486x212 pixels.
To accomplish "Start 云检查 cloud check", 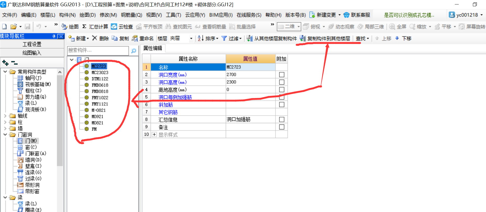I will pos(122,26).
